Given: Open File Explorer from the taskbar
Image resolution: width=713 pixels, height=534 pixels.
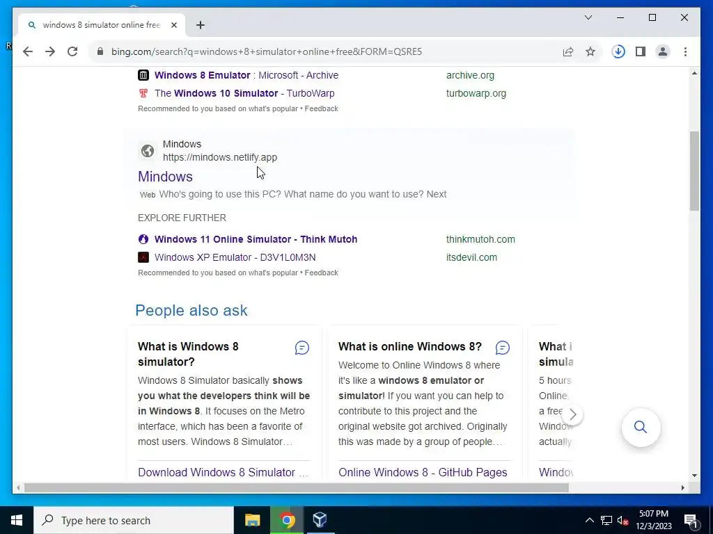Looking at the screenshot, I should click(x=252, y=520).
